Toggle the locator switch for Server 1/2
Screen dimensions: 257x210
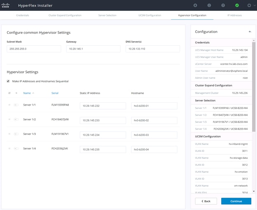coord(16,119)
